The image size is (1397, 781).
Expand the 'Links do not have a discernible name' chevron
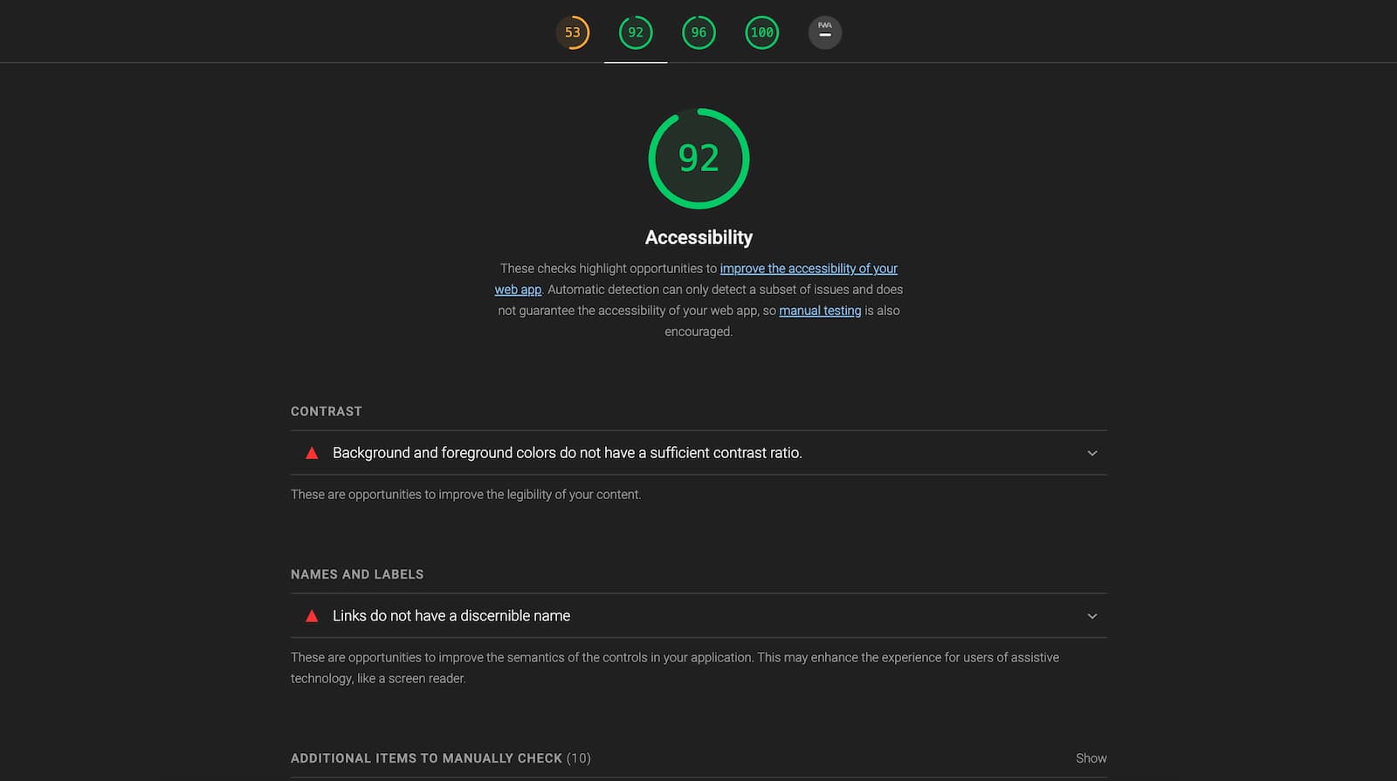click(x=1092, y=616)
